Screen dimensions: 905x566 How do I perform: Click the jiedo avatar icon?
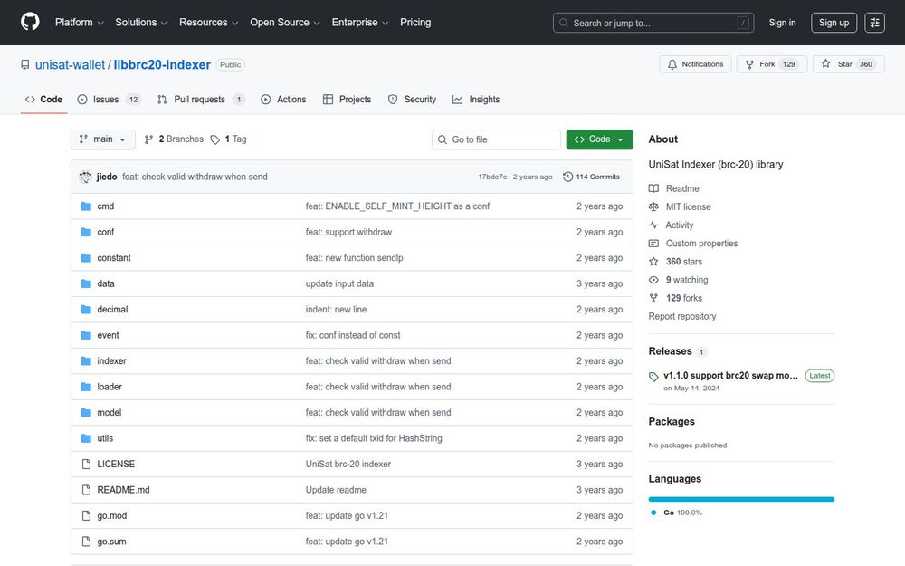[85, 177]
